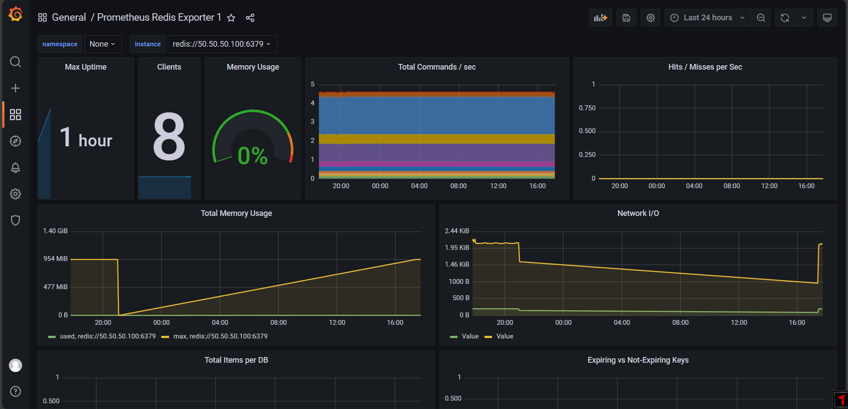Open the General folder link
848x409 pixels.
[x=69, y=17]
